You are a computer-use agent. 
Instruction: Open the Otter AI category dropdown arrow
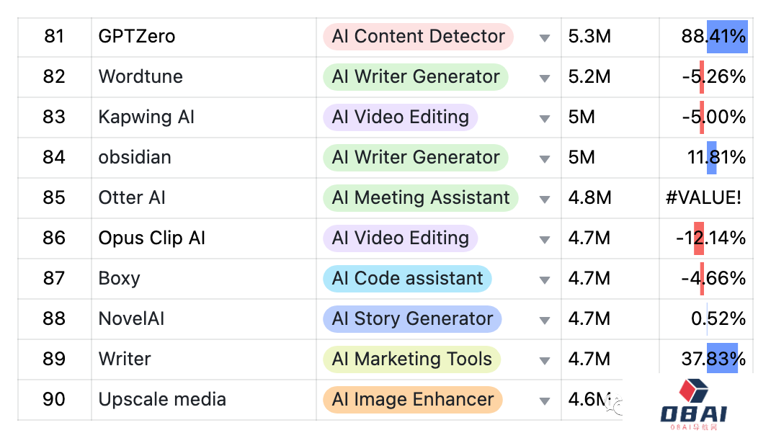pyautogui.click(x=544, y=199)
